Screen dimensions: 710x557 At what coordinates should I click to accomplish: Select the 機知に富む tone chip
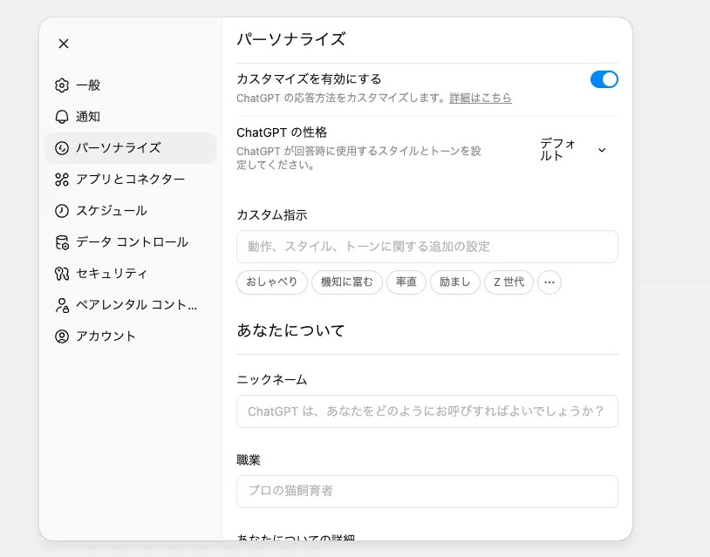pos(347,282)
